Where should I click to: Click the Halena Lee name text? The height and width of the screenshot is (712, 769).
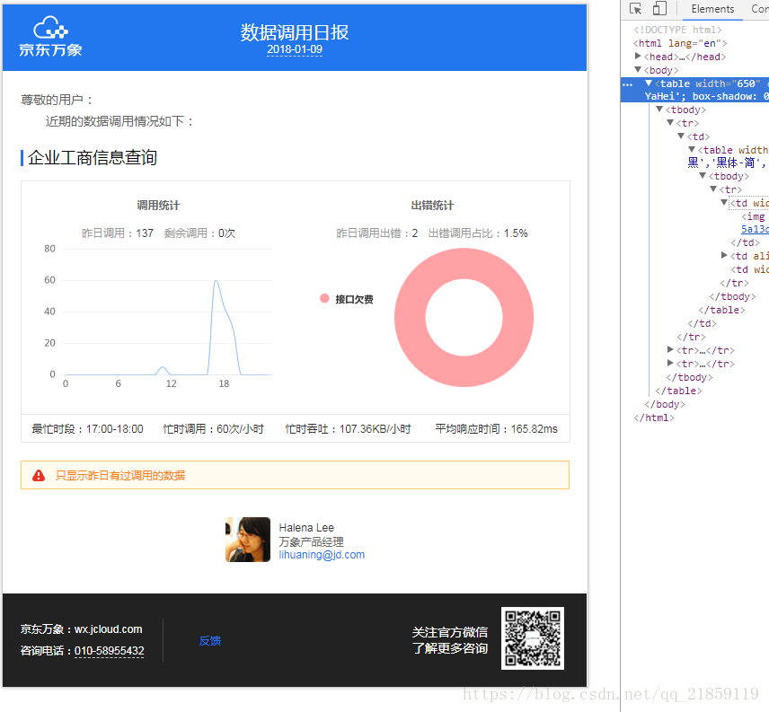point(306,528)
